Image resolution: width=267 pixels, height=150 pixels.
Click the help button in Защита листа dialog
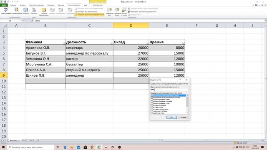pos(180,80)
